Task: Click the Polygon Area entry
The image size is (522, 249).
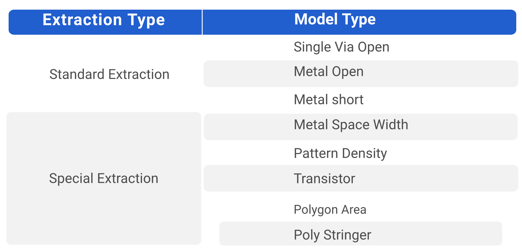Action: 330,210
